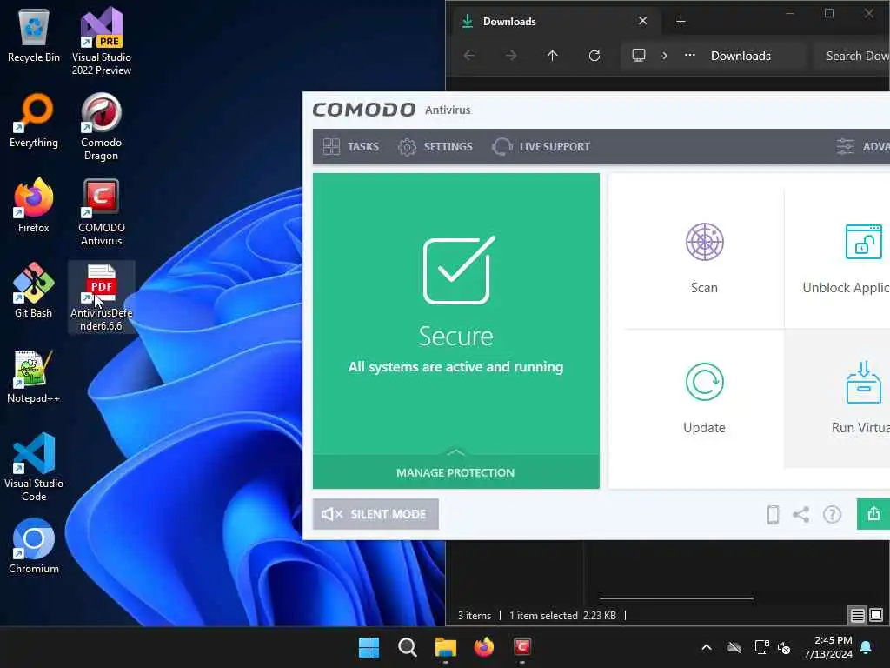This screenshot has height=668, width=890.
Task: Open the Windows Start menu
Action: 369,647
